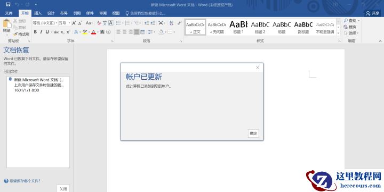Apply 无间隔 no spacing style
This screenshot has width=384, height=192.
pos(217,27)
